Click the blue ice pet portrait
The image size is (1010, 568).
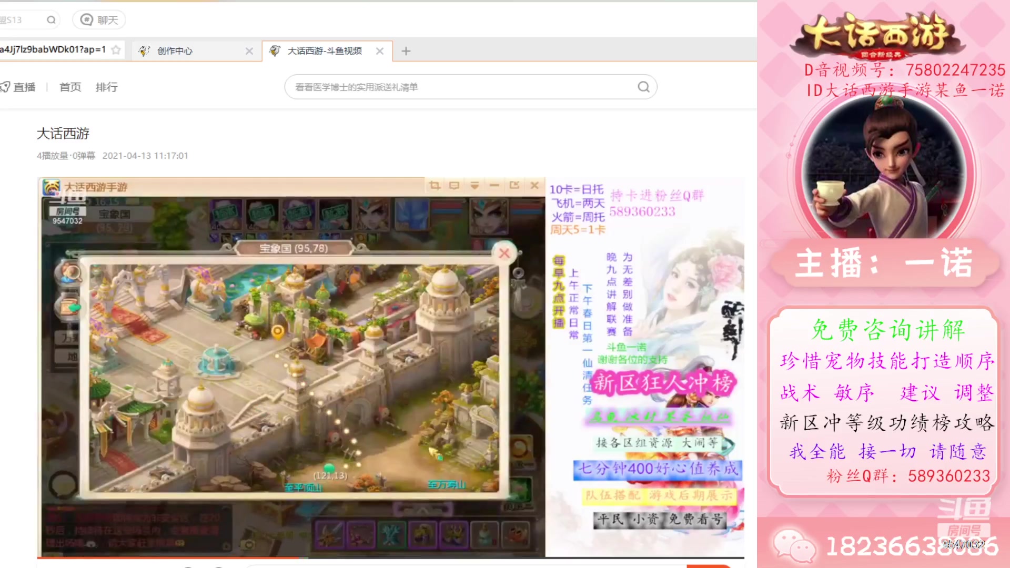[411, 214]
